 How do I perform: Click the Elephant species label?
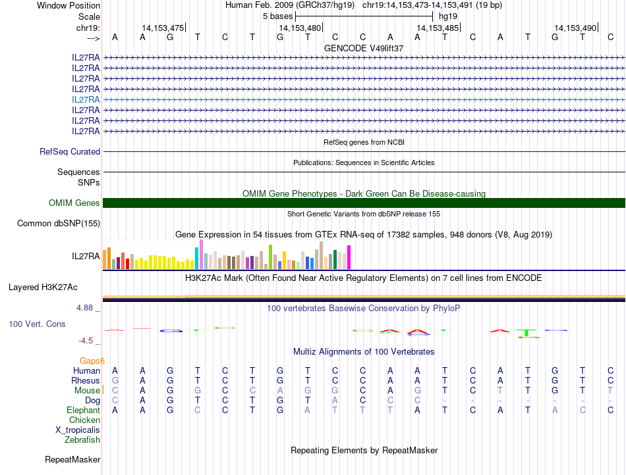tap(83, 410)
